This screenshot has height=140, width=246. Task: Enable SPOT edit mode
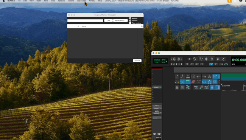pos(164,60)
